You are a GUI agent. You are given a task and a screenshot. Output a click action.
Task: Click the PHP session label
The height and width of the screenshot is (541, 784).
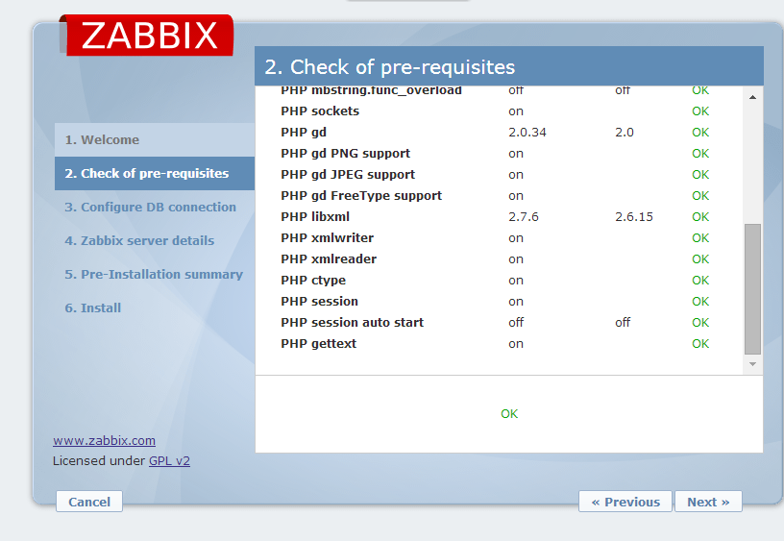(320, 302)
